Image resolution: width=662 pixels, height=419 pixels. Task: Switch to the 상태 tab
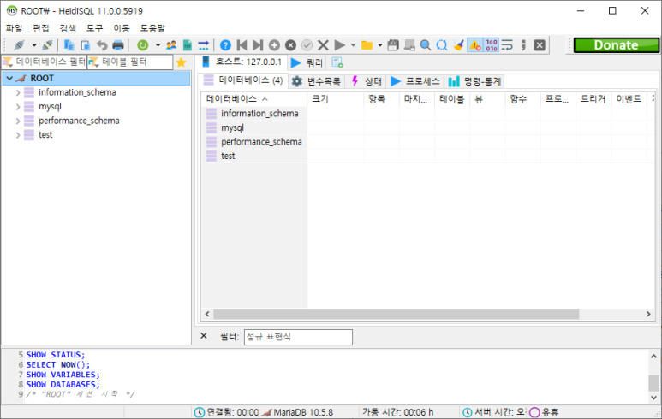(366, 81)
